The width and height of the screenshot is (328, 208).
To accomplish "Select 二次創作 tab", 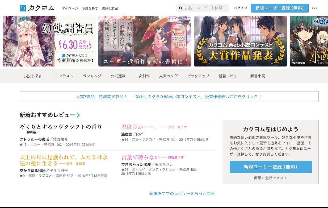I will [x=142, y=76].
